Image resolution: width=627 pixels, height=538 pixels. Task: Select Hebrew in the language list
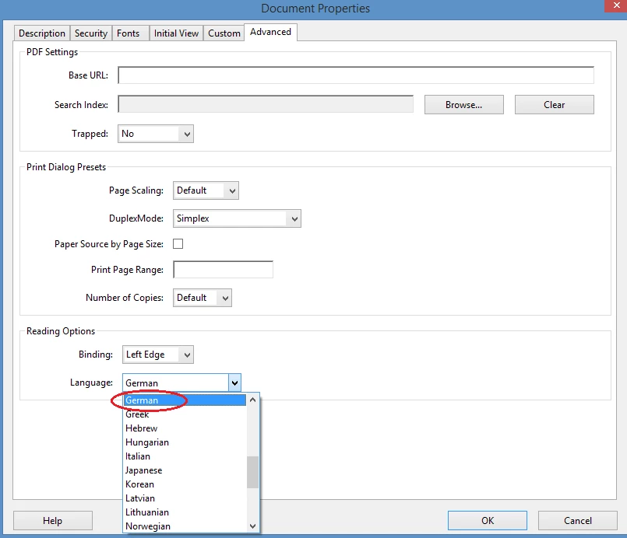(185, 428)
